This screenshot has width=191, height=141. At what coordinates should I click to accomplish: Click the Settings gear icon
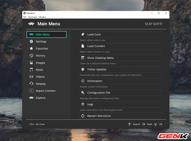[31, 41]
